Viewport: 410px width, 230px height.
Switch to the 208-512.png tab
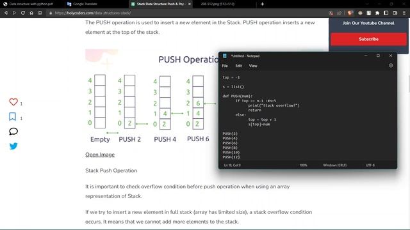(x=218, y=4)
